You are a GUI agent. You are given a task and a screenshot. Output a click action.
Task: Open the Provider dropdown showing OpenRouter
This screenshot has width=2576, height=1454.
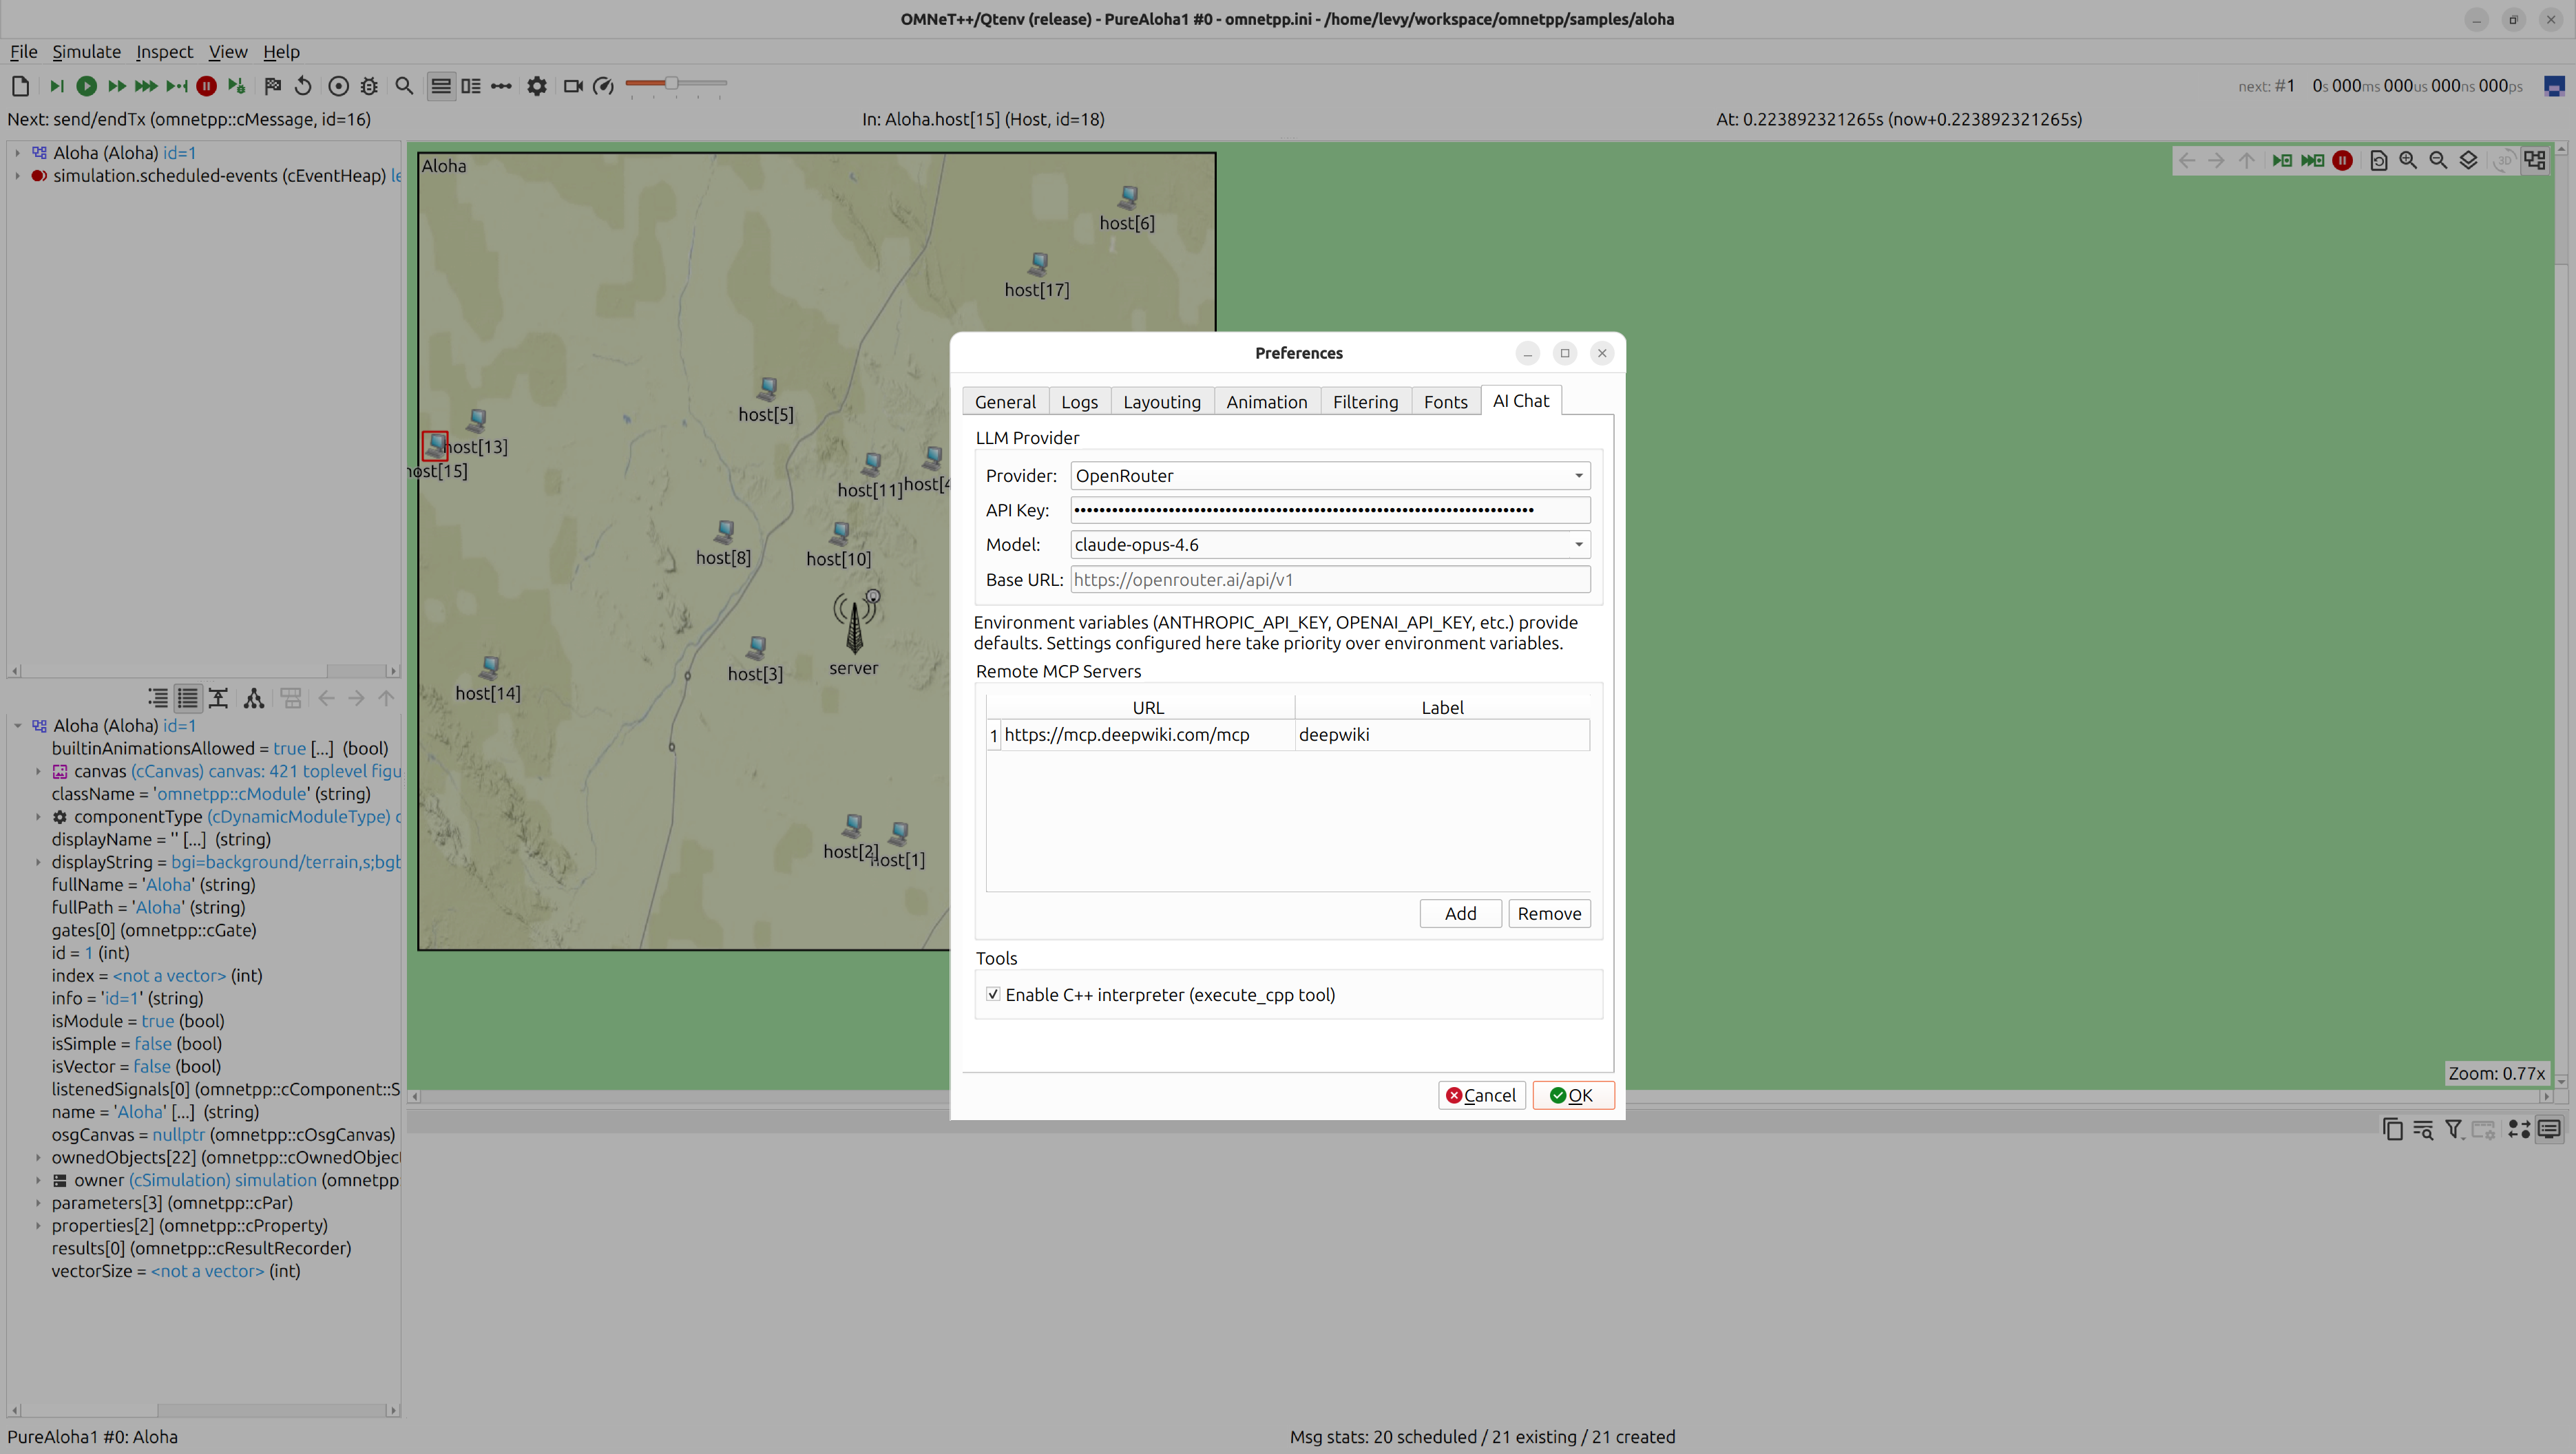[x=1330, y=476]
